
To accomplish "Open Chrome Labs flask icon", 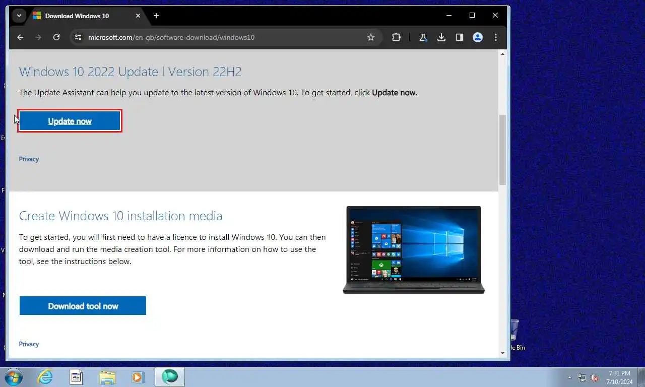I will (x=423, y=37).
